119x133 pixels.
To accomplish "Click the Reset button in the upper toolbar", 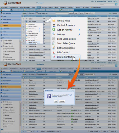I will tap(82, 13).
